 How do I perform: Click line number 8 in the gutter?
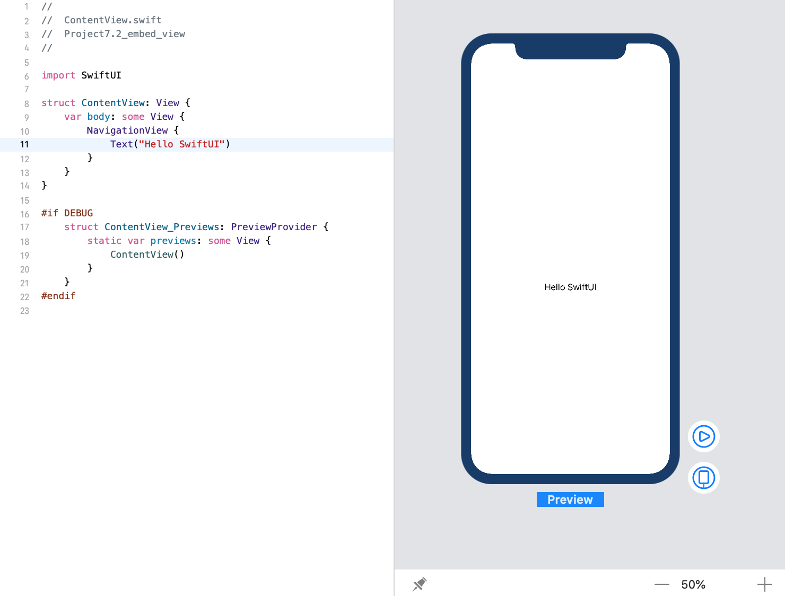[x=27, y=104]
